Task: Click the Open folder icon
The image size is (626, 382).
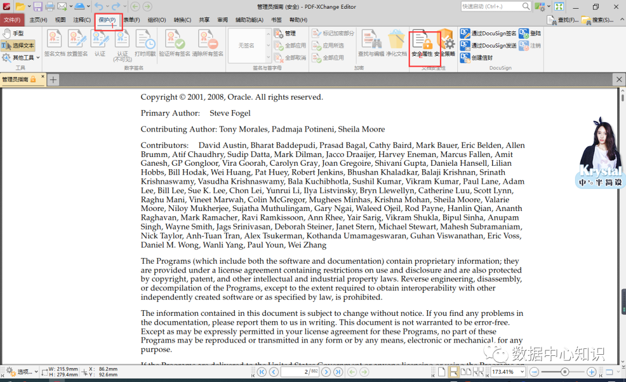Action: pyautogui.click(x=20, y=6)
